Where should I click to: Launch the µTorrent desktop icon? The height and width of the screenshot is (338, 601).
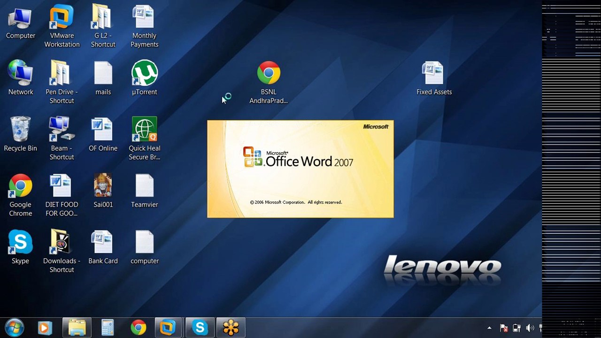coord(145,78)
